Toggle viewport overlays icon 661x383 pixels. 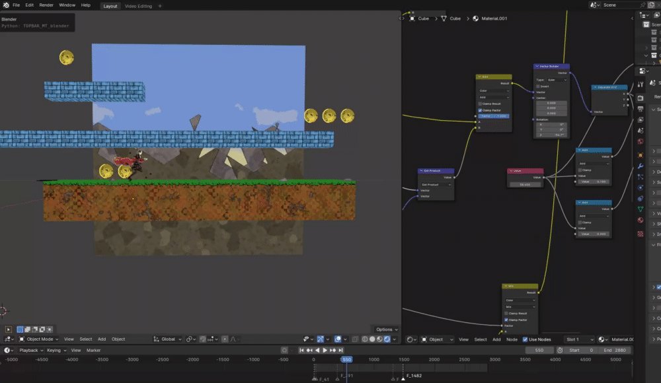click(x=338, y=339)
